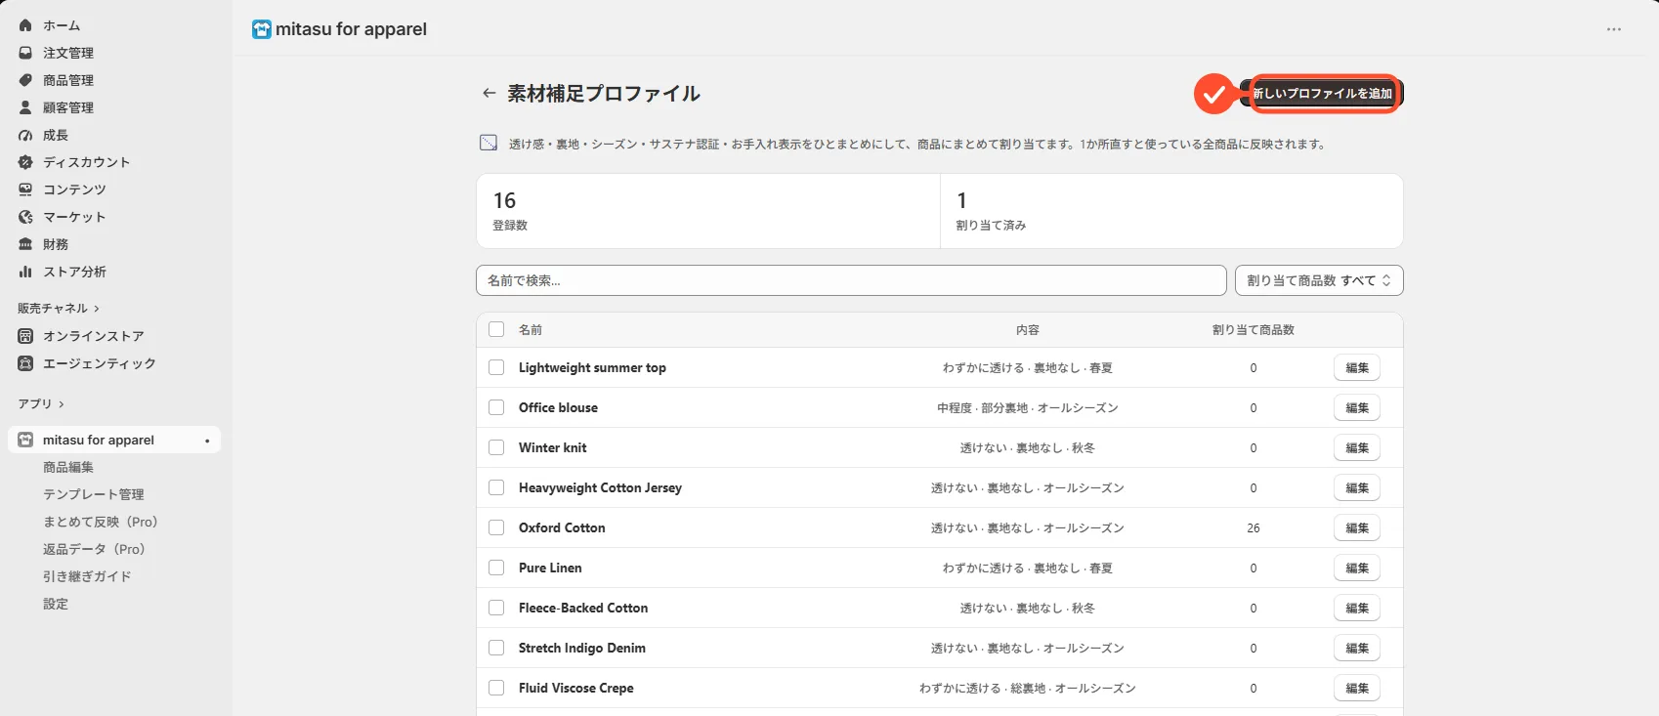Click the エージェンティック channel icon
The height and width of the screenshot is (716, 1659).
(25, 363)
